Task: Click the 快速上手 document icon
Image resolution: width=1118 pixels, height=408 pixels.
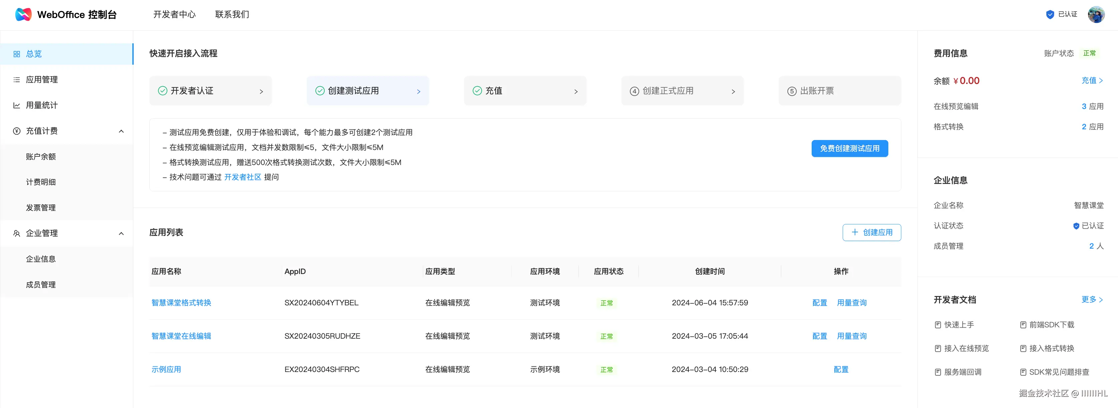Action: 937,325
